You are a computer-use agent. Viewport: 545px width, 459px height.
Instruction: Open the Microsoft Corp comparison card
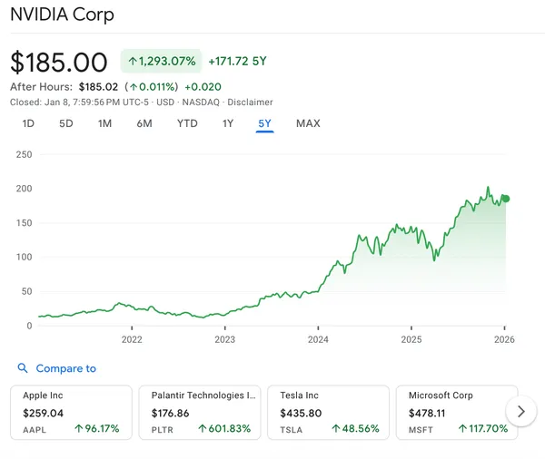457,412
